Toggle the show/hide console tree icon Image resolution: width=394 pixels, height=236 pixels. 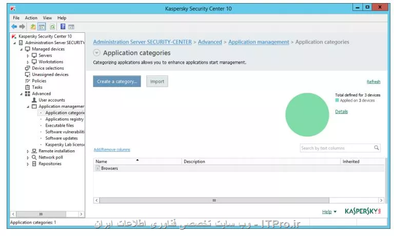pyautogui.click(x=42, y=26)
